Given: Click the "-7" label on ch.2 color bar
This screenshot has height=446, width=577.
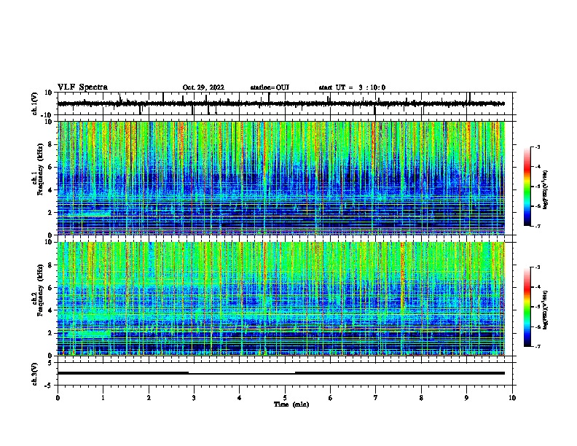Looking at the screenshot, I should [538, 347].
